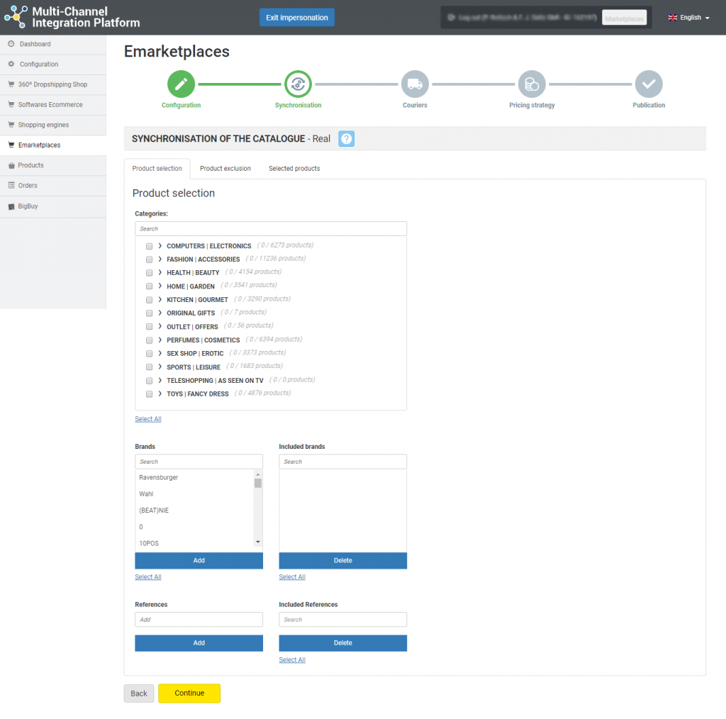Check the COMPUTERS | ELECTRONICS category checkbox
This screenshot has width=726, height=719.
click(x=149, y=246)
